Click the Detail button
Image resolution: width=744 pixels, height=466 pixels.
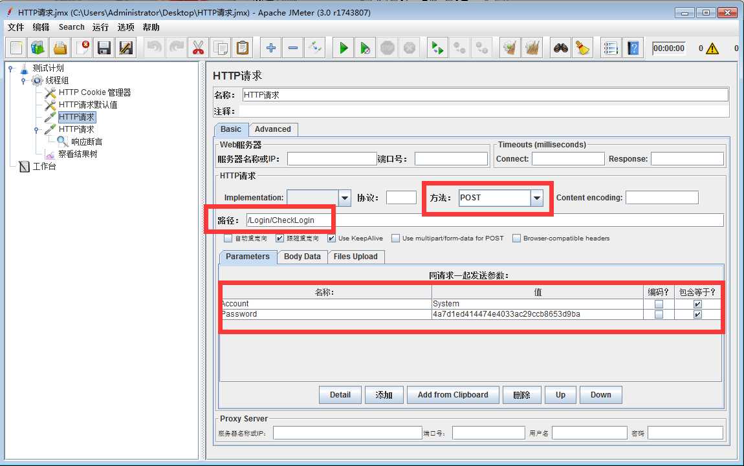[340, 394]
